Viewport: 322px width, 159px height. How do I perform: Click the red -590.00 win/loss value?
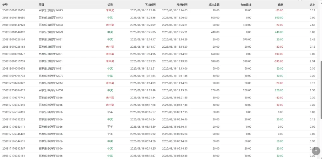(279, 54)
